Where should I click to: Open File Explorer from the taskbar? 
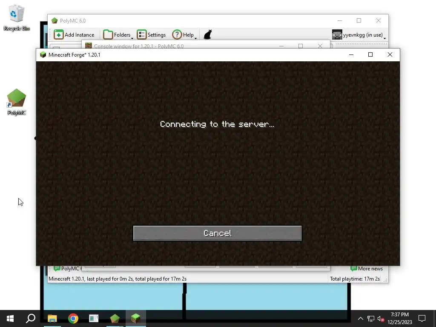coord(52,318)
